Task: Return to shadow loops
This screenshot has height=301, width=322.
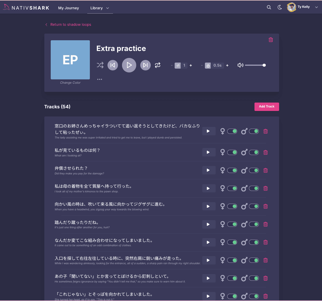Action: coord(68,25)
